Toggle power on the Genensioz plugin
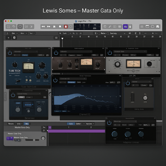Viewport: 166px width, 166px height. (13, 95)
